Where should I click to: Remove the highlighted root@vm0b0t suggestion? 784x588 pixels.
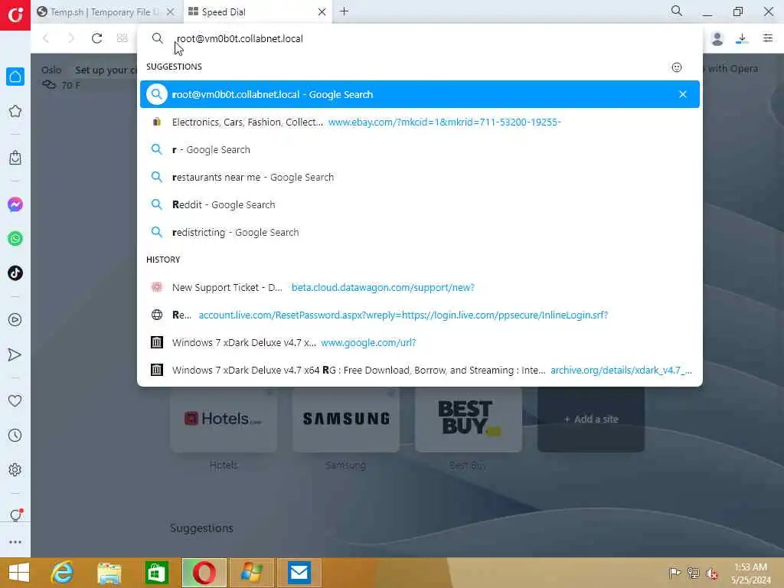coord(682,94)
